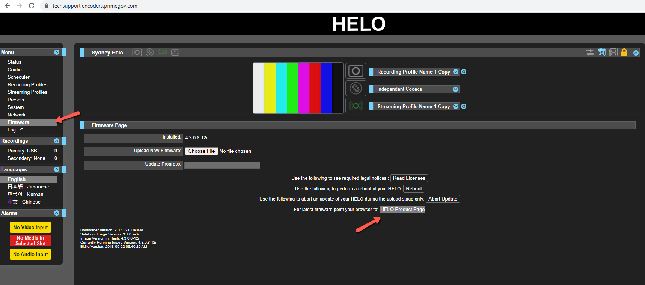Click small link icon in the title bar

click(x=149, y=53)
